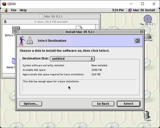Select the Mac OS 9.2.1 CD desktop icon
Viewport: 160px width, 128px height.
pyautogui.click(x=148, y=19)
